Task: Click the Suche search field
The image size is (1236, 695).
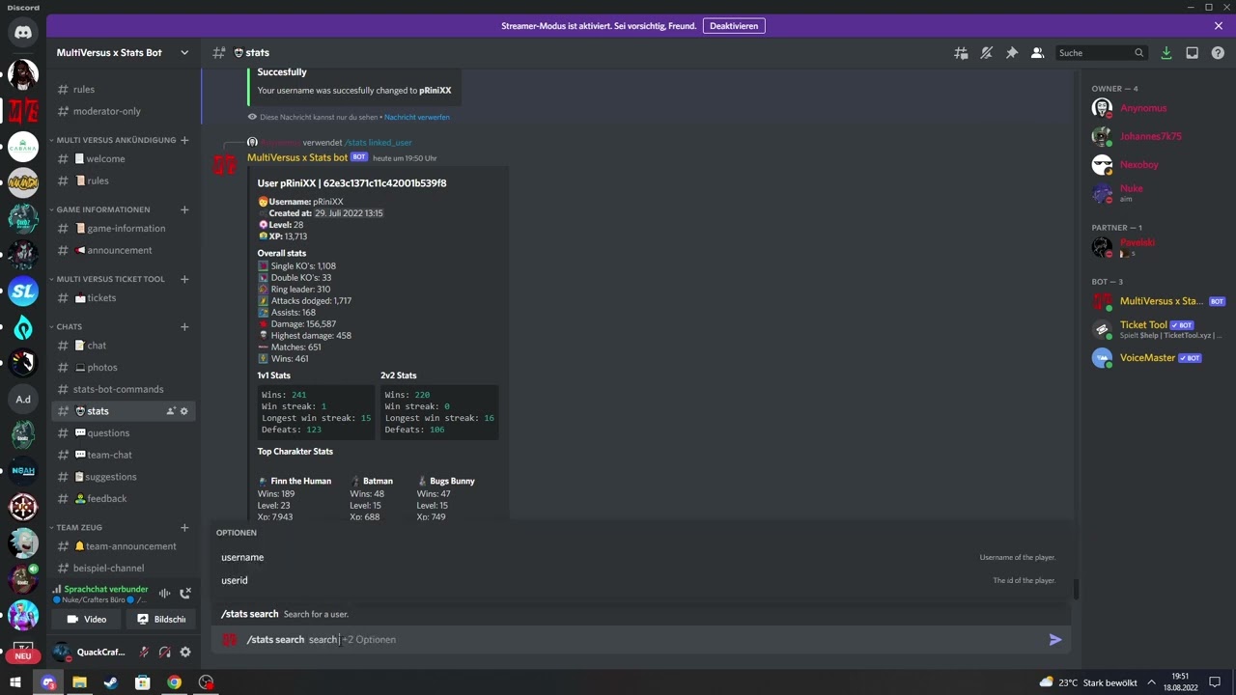Action: tap(1101, 53)
